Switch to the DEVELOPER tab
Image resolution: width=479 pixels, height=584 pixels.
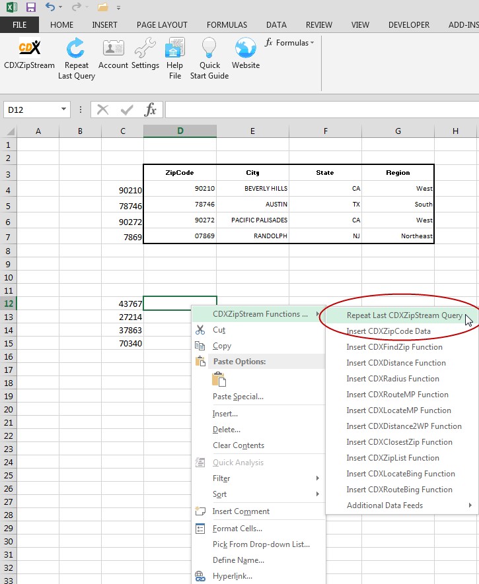tap(409, 25)
